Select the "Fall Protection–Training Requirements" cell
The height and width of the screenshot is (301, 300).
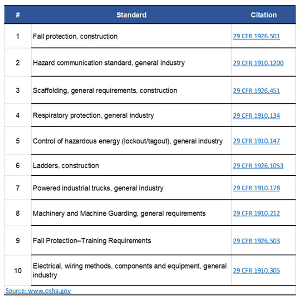pos(92,241)
